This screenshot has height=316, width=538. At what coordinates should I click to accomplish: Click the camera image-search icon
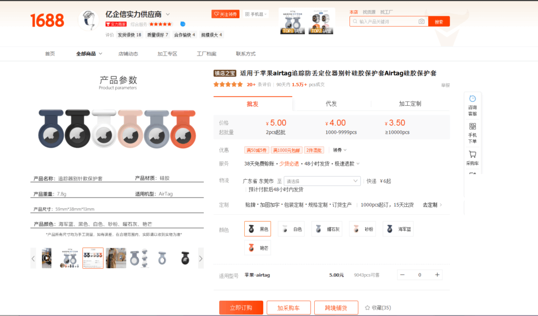pos(421,21)
